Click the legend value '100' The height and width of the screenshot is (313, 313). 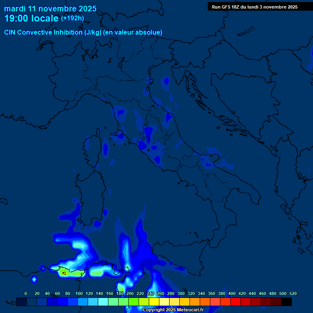79,293
